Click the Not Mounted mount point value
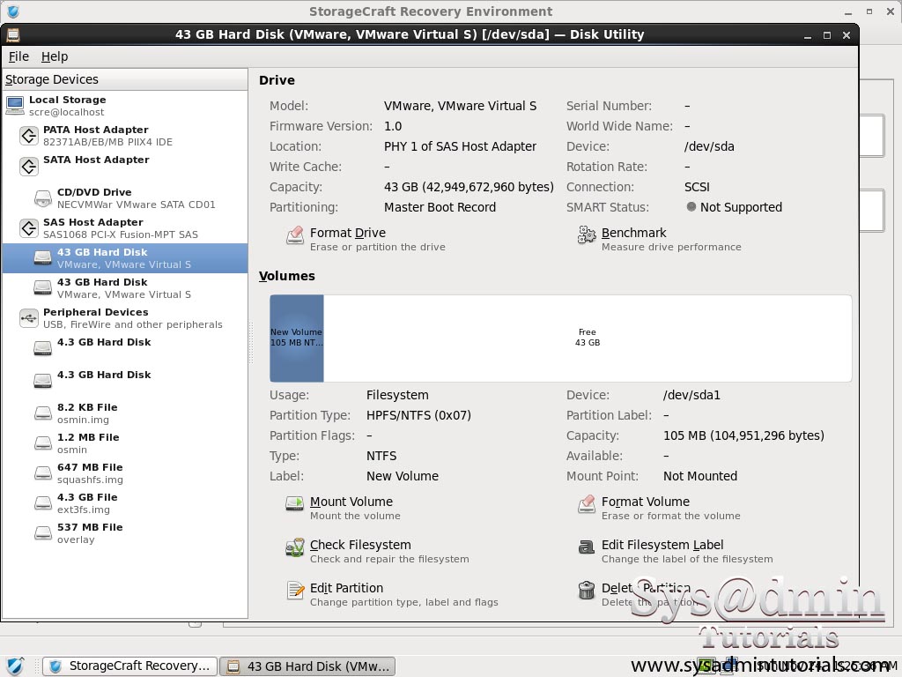The width and height of the screenshot is (902, 677). click(x=700, y=476)
